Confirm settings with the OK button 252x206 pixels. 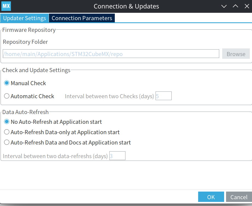coord(211,197)
